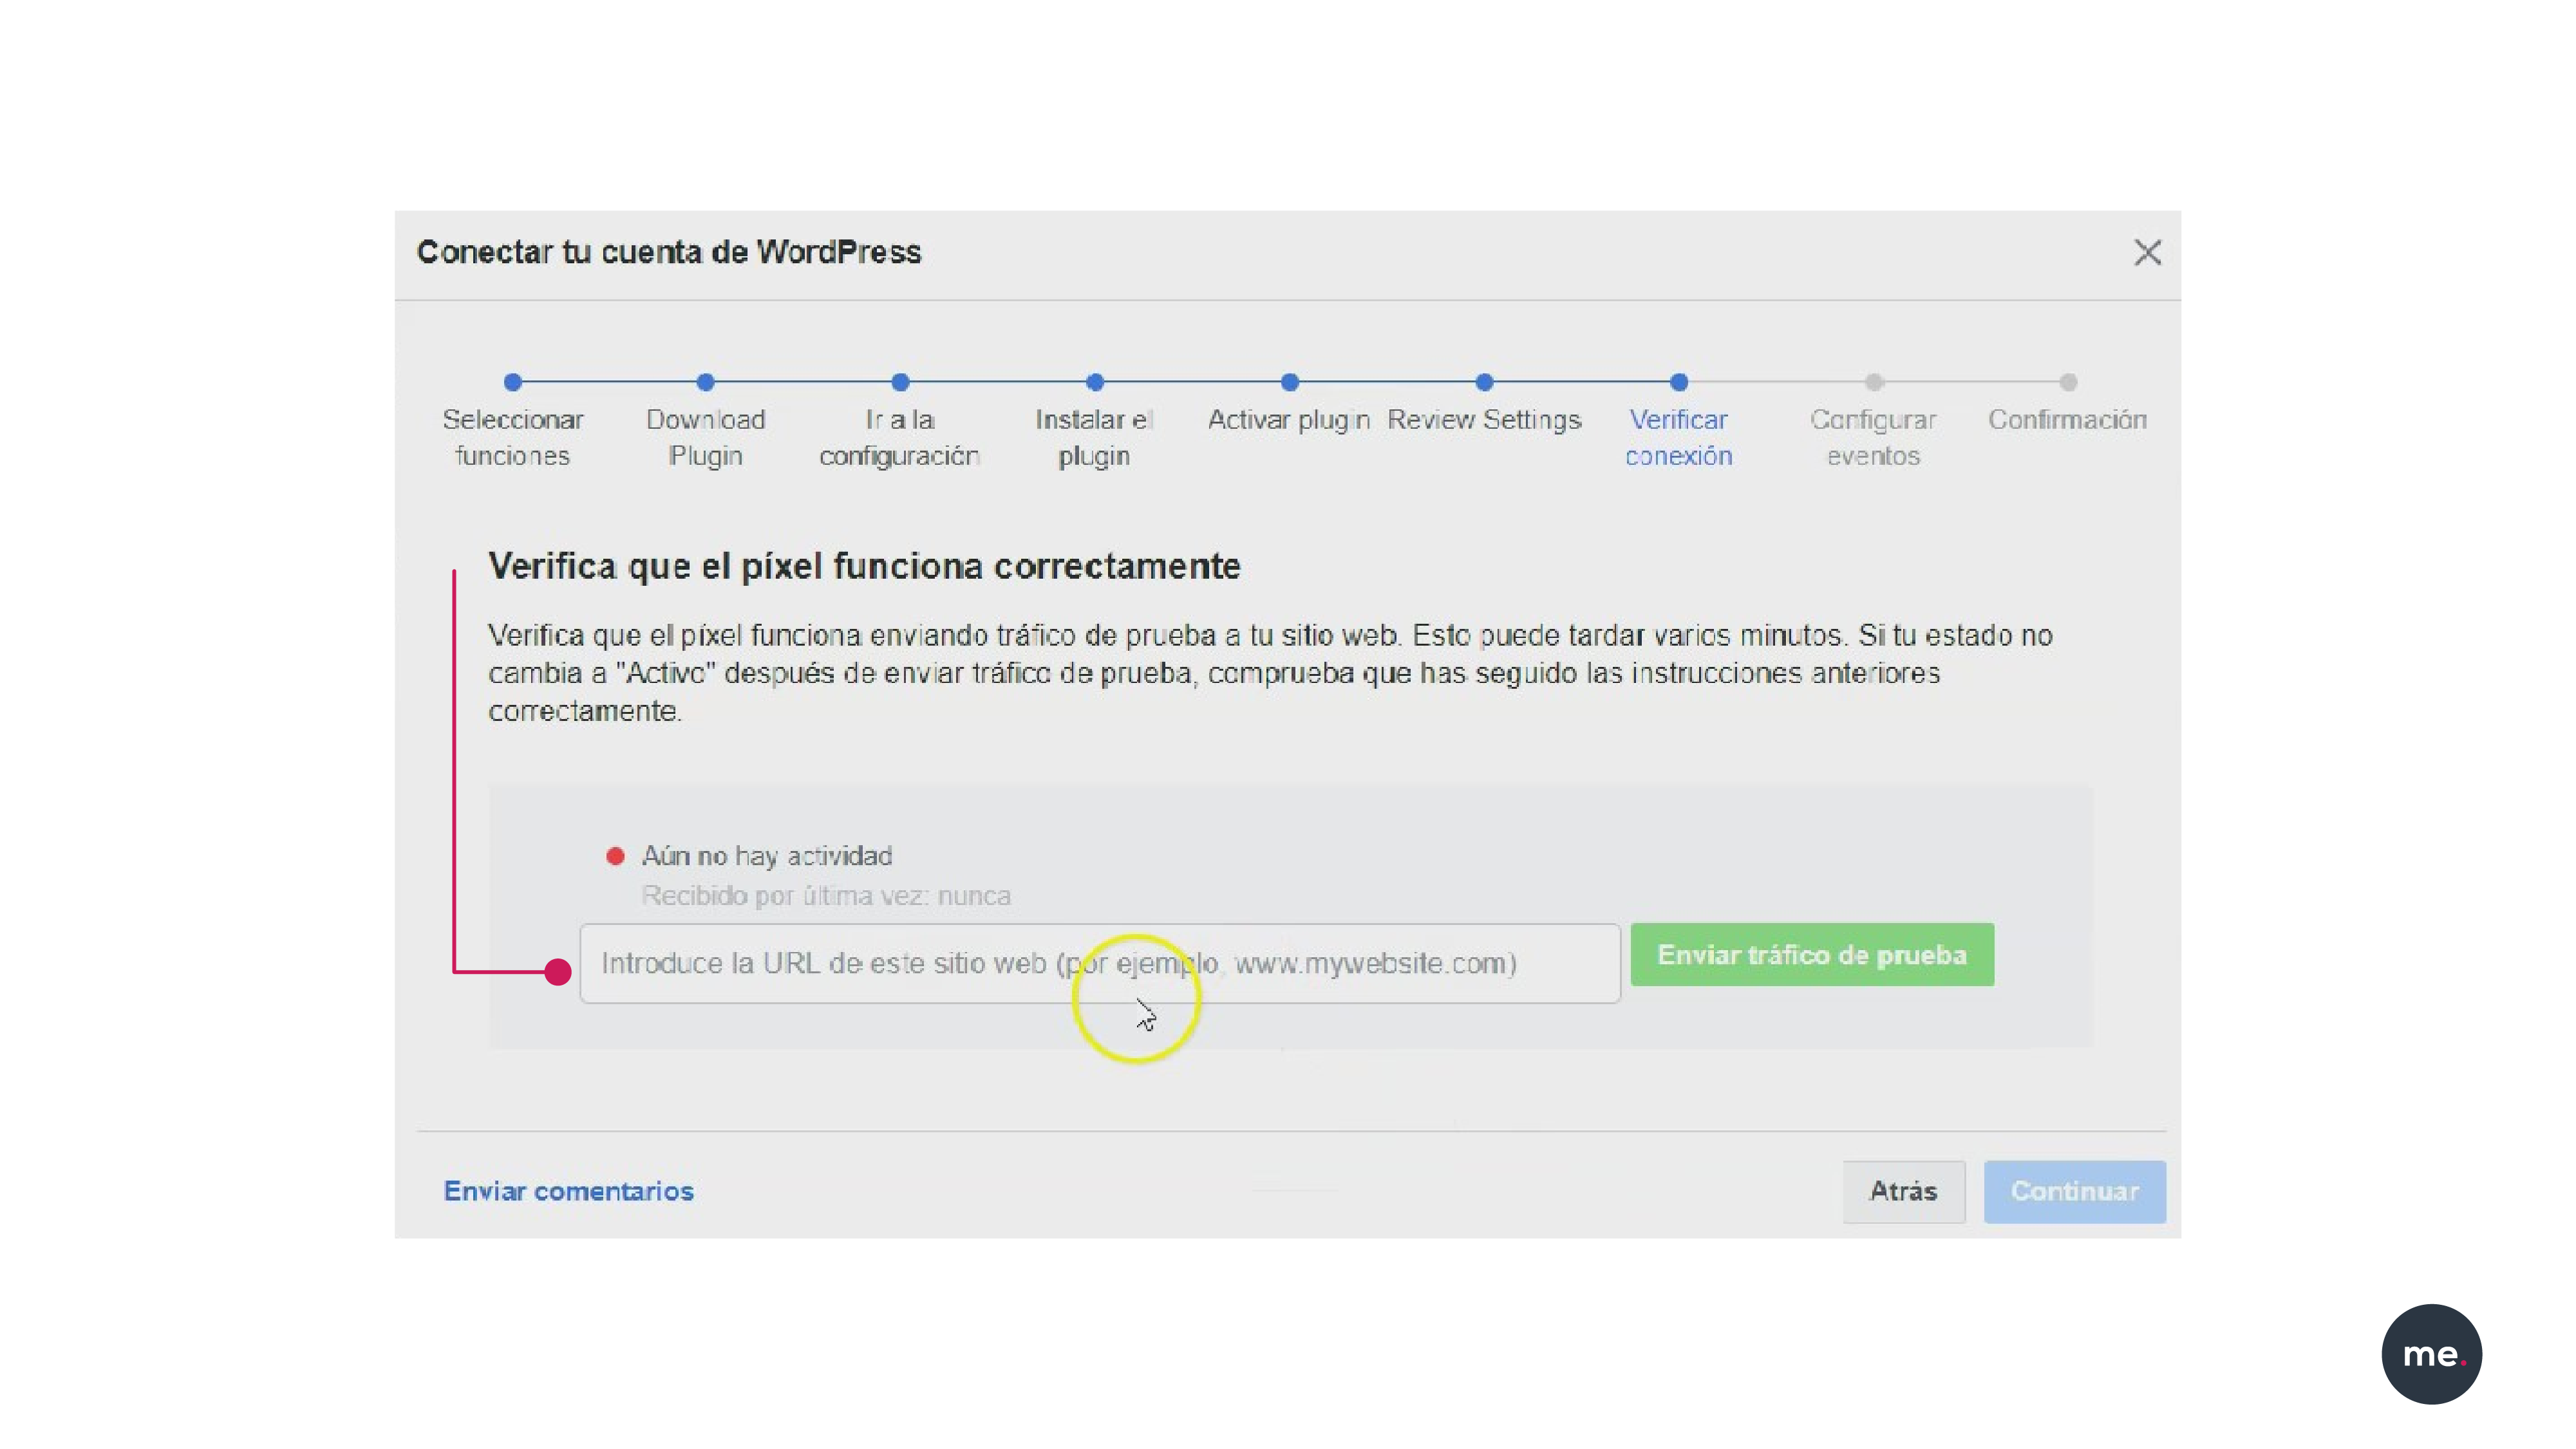The height and width of the screenshot is (1449, 2576).
Task: Open the Confirmación step label
Action: click(2067, 420)
